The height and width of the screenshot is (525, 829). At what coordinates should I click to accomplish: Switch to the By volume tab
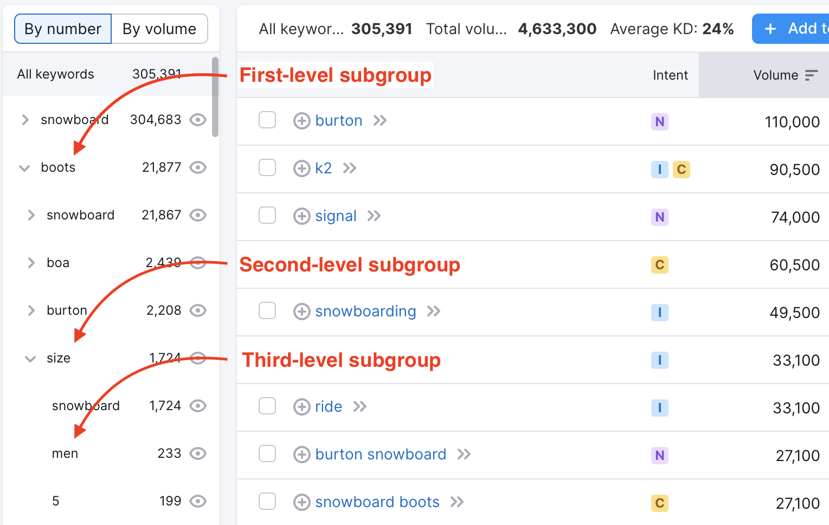click(159, 28)
